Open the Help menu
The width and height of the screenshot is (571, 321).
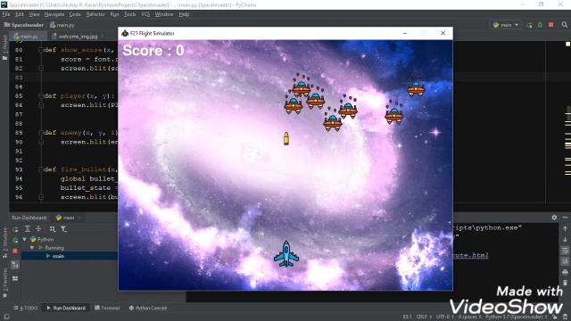pos(184,14)
